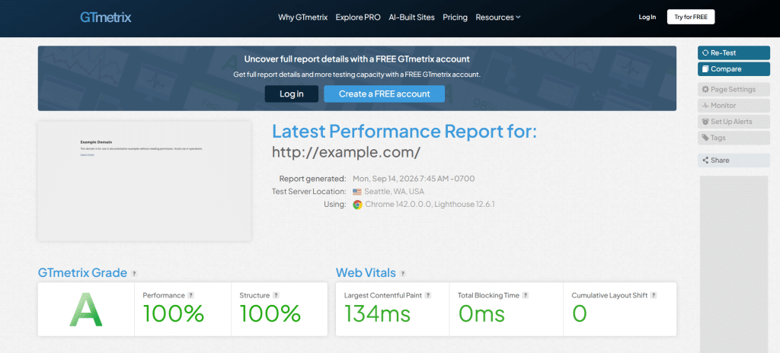Click the Structure question mark icon
The image size is (780, 353).
(x=276, y=295)
